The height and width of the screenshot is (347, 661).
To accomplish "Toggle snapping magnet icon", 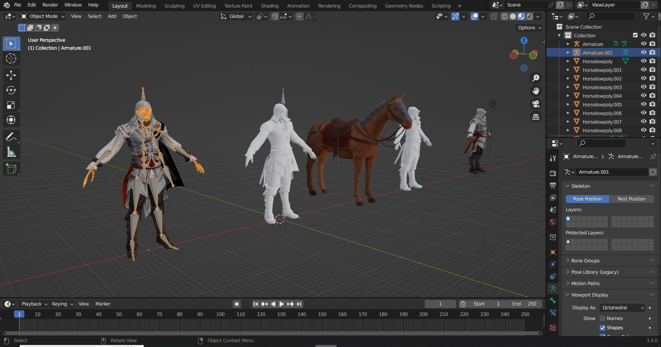I will pos(275,16).
